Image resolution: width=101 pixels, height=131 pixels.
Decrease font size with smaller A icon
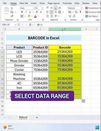pos(41,12)
